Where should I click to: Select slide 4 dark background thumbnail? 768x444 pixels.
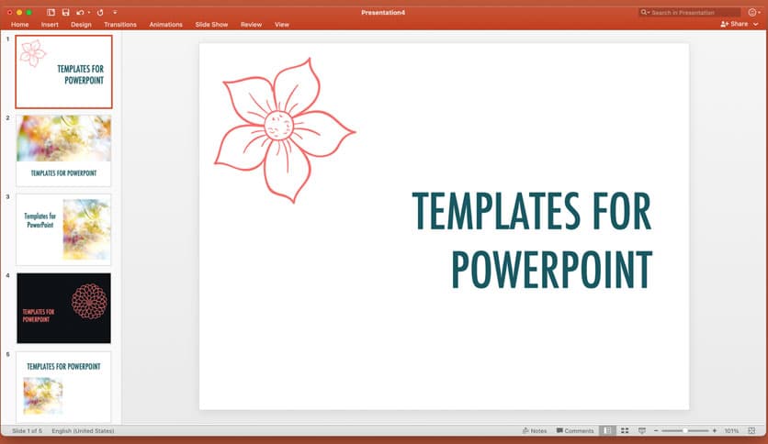(x=63, y=308)
